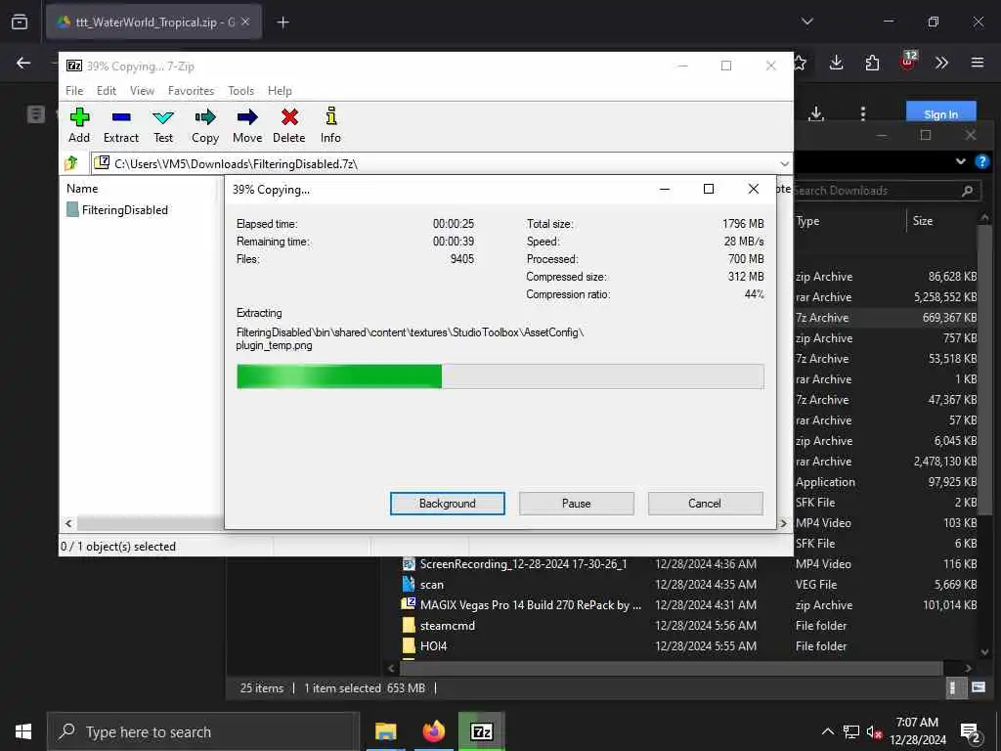This screenshot has width=1001, height=751.
Task: Open the Tools menu in 7-Zip
Action: [240, 91]
